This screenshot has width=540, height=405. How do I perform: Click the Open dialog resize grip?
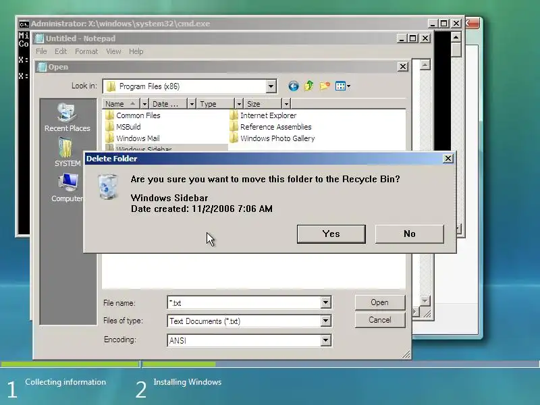[406, 354]
